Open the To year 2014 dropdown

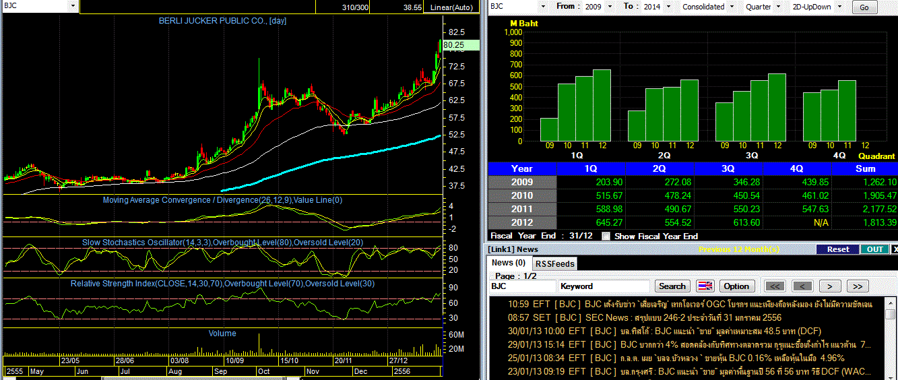pyautogui.click(x=667, y=7)
